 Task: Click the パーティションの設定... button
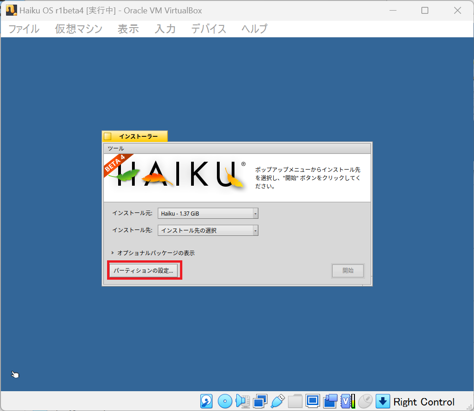pyautogui.click(x=143, y=270)
